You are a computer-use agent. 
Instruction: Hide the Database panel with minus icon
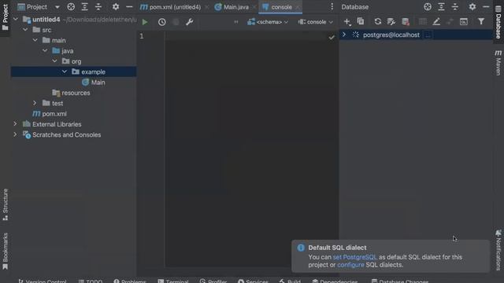click(x=486, y=7)
